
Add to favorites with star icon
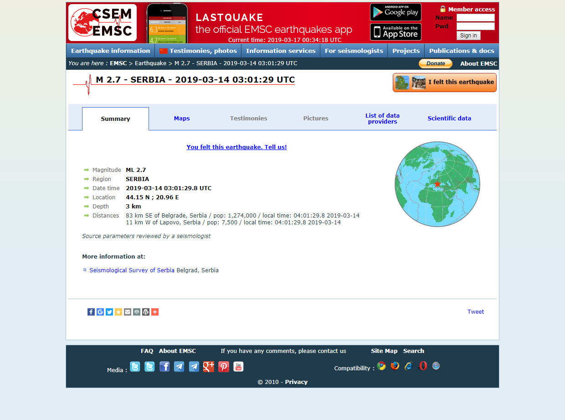[x=118, y=312]
